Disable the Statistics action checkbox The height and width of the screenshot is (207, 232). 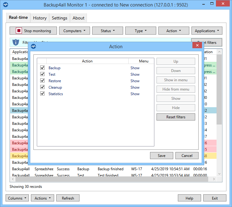coord(42,94)
